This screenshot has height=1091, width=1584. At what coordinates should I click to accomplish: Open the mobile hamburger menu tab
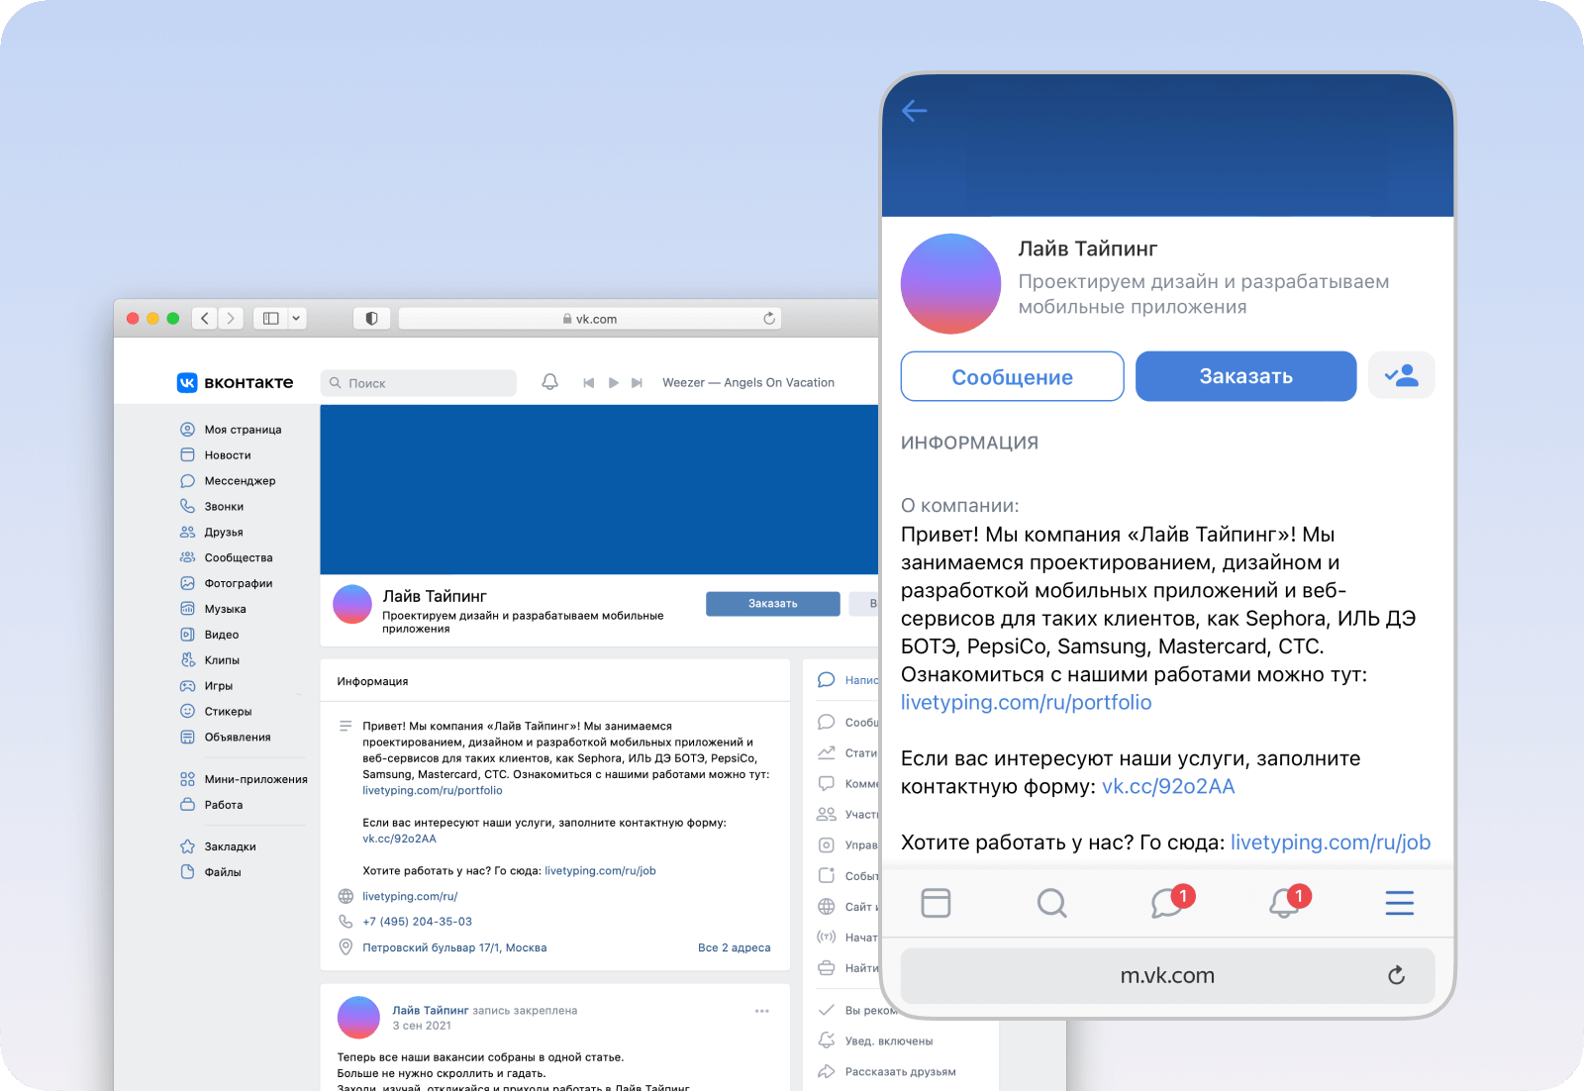1399,903
